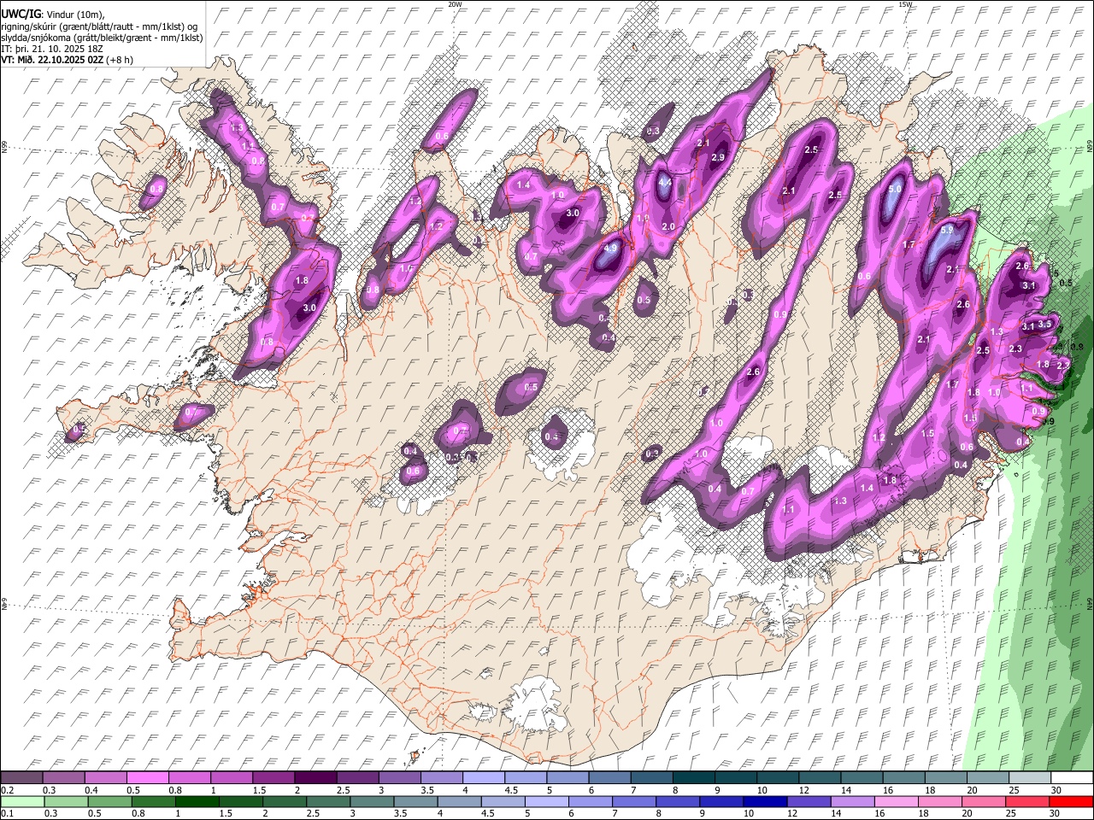The height and width of the screenshot is (820, 1094).
Task: Click the "VT: Mið. 22.10.2025 02Z" valid time
Action: tap(51, 60)
